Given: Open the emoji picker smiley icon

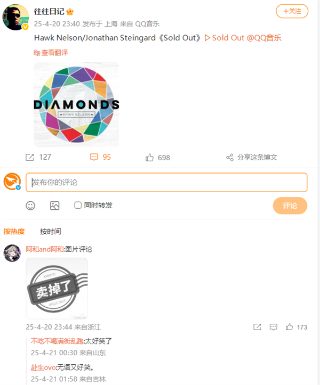Looking at the screenshot, I should 30,206.
